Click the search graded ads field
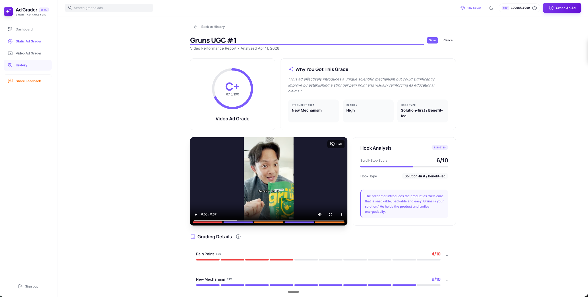The image size is (588, 297). [109, 8]
